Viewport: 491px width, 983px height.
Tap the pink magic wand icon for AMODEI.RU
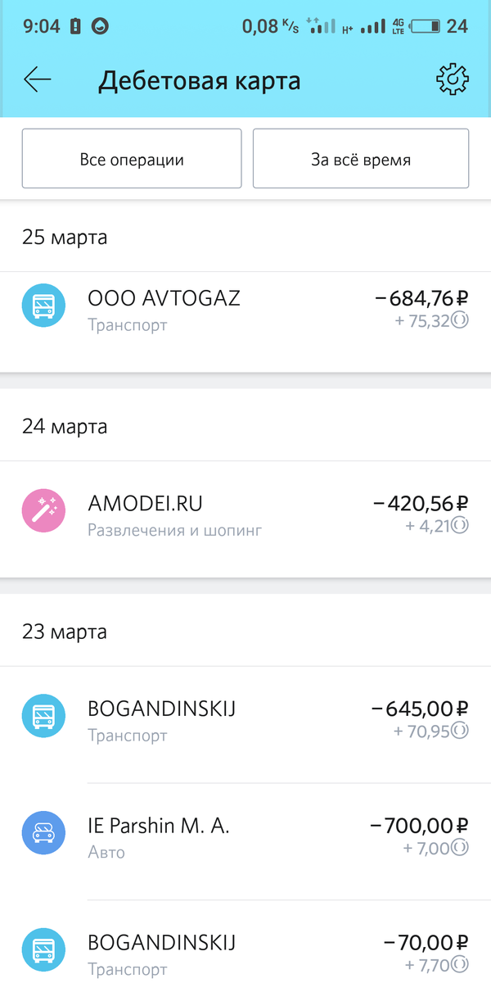(43, 510)
